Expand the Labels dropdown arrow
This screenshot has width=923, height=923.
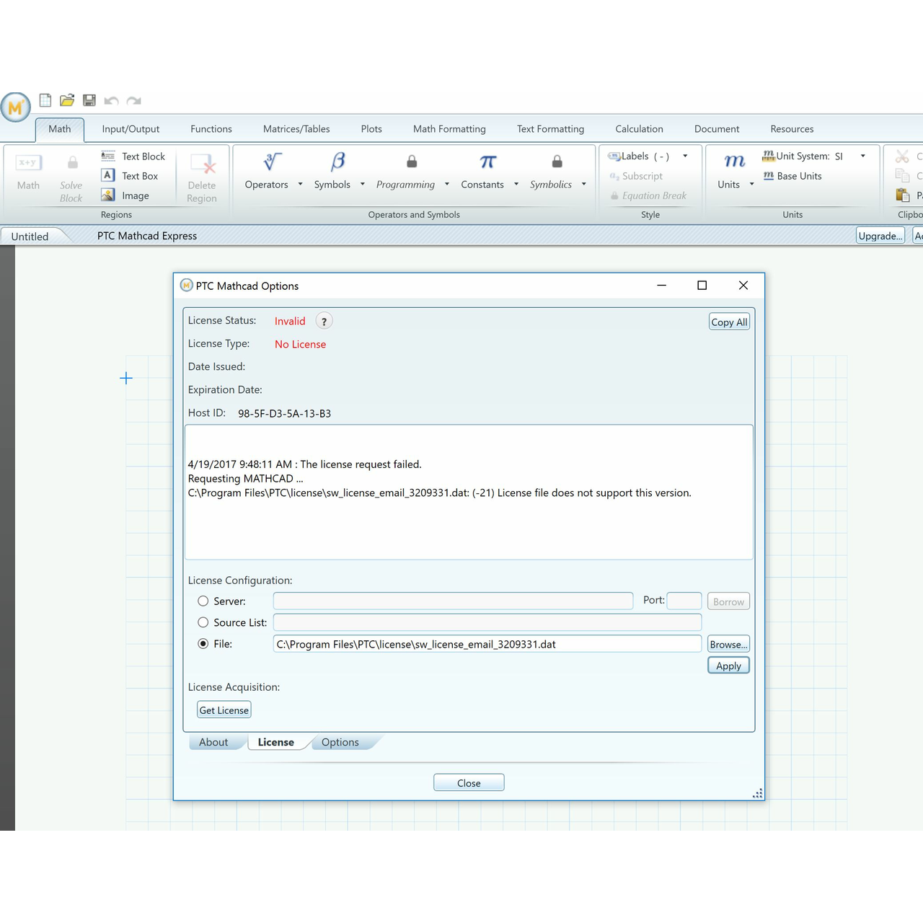685,156
